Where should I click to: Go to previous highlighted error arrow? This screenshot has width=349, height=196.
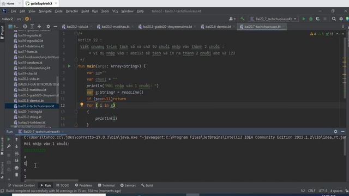[337, 34]
